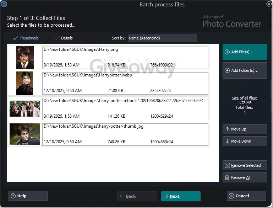The height and width of the screenshot is (208, 273).
Task: Click the Remove All button text
Action: (x=240, y=177)
